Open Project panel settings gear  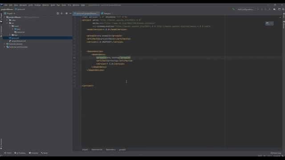coord(66,13)
